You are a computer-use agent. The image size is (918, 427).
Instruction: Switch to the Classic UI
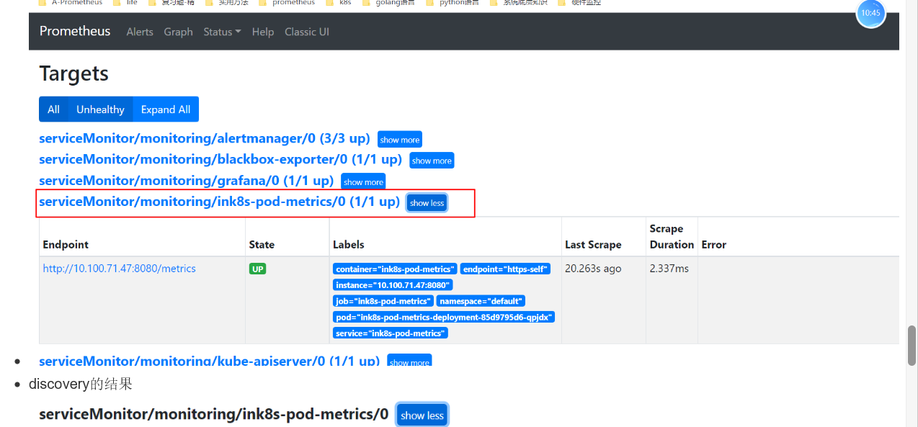pyautogui.click(x=307, y=32)
